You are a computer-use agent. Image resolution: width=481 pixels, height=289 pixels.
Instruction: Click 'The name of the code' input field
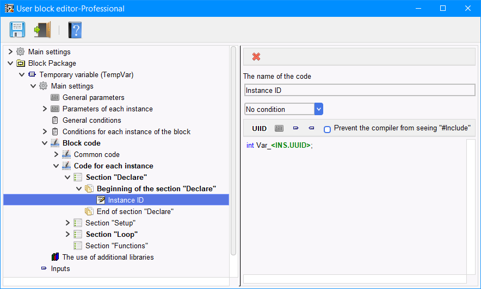[360, 90]
